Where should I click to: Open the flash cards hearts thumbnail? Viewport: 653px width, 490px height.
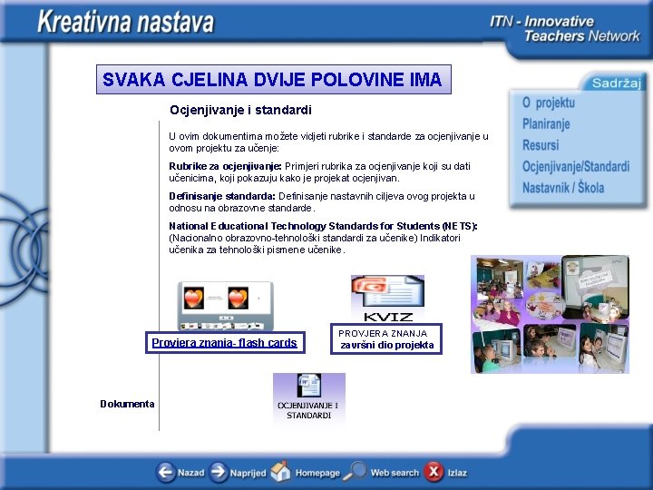(x=225, y=307)
